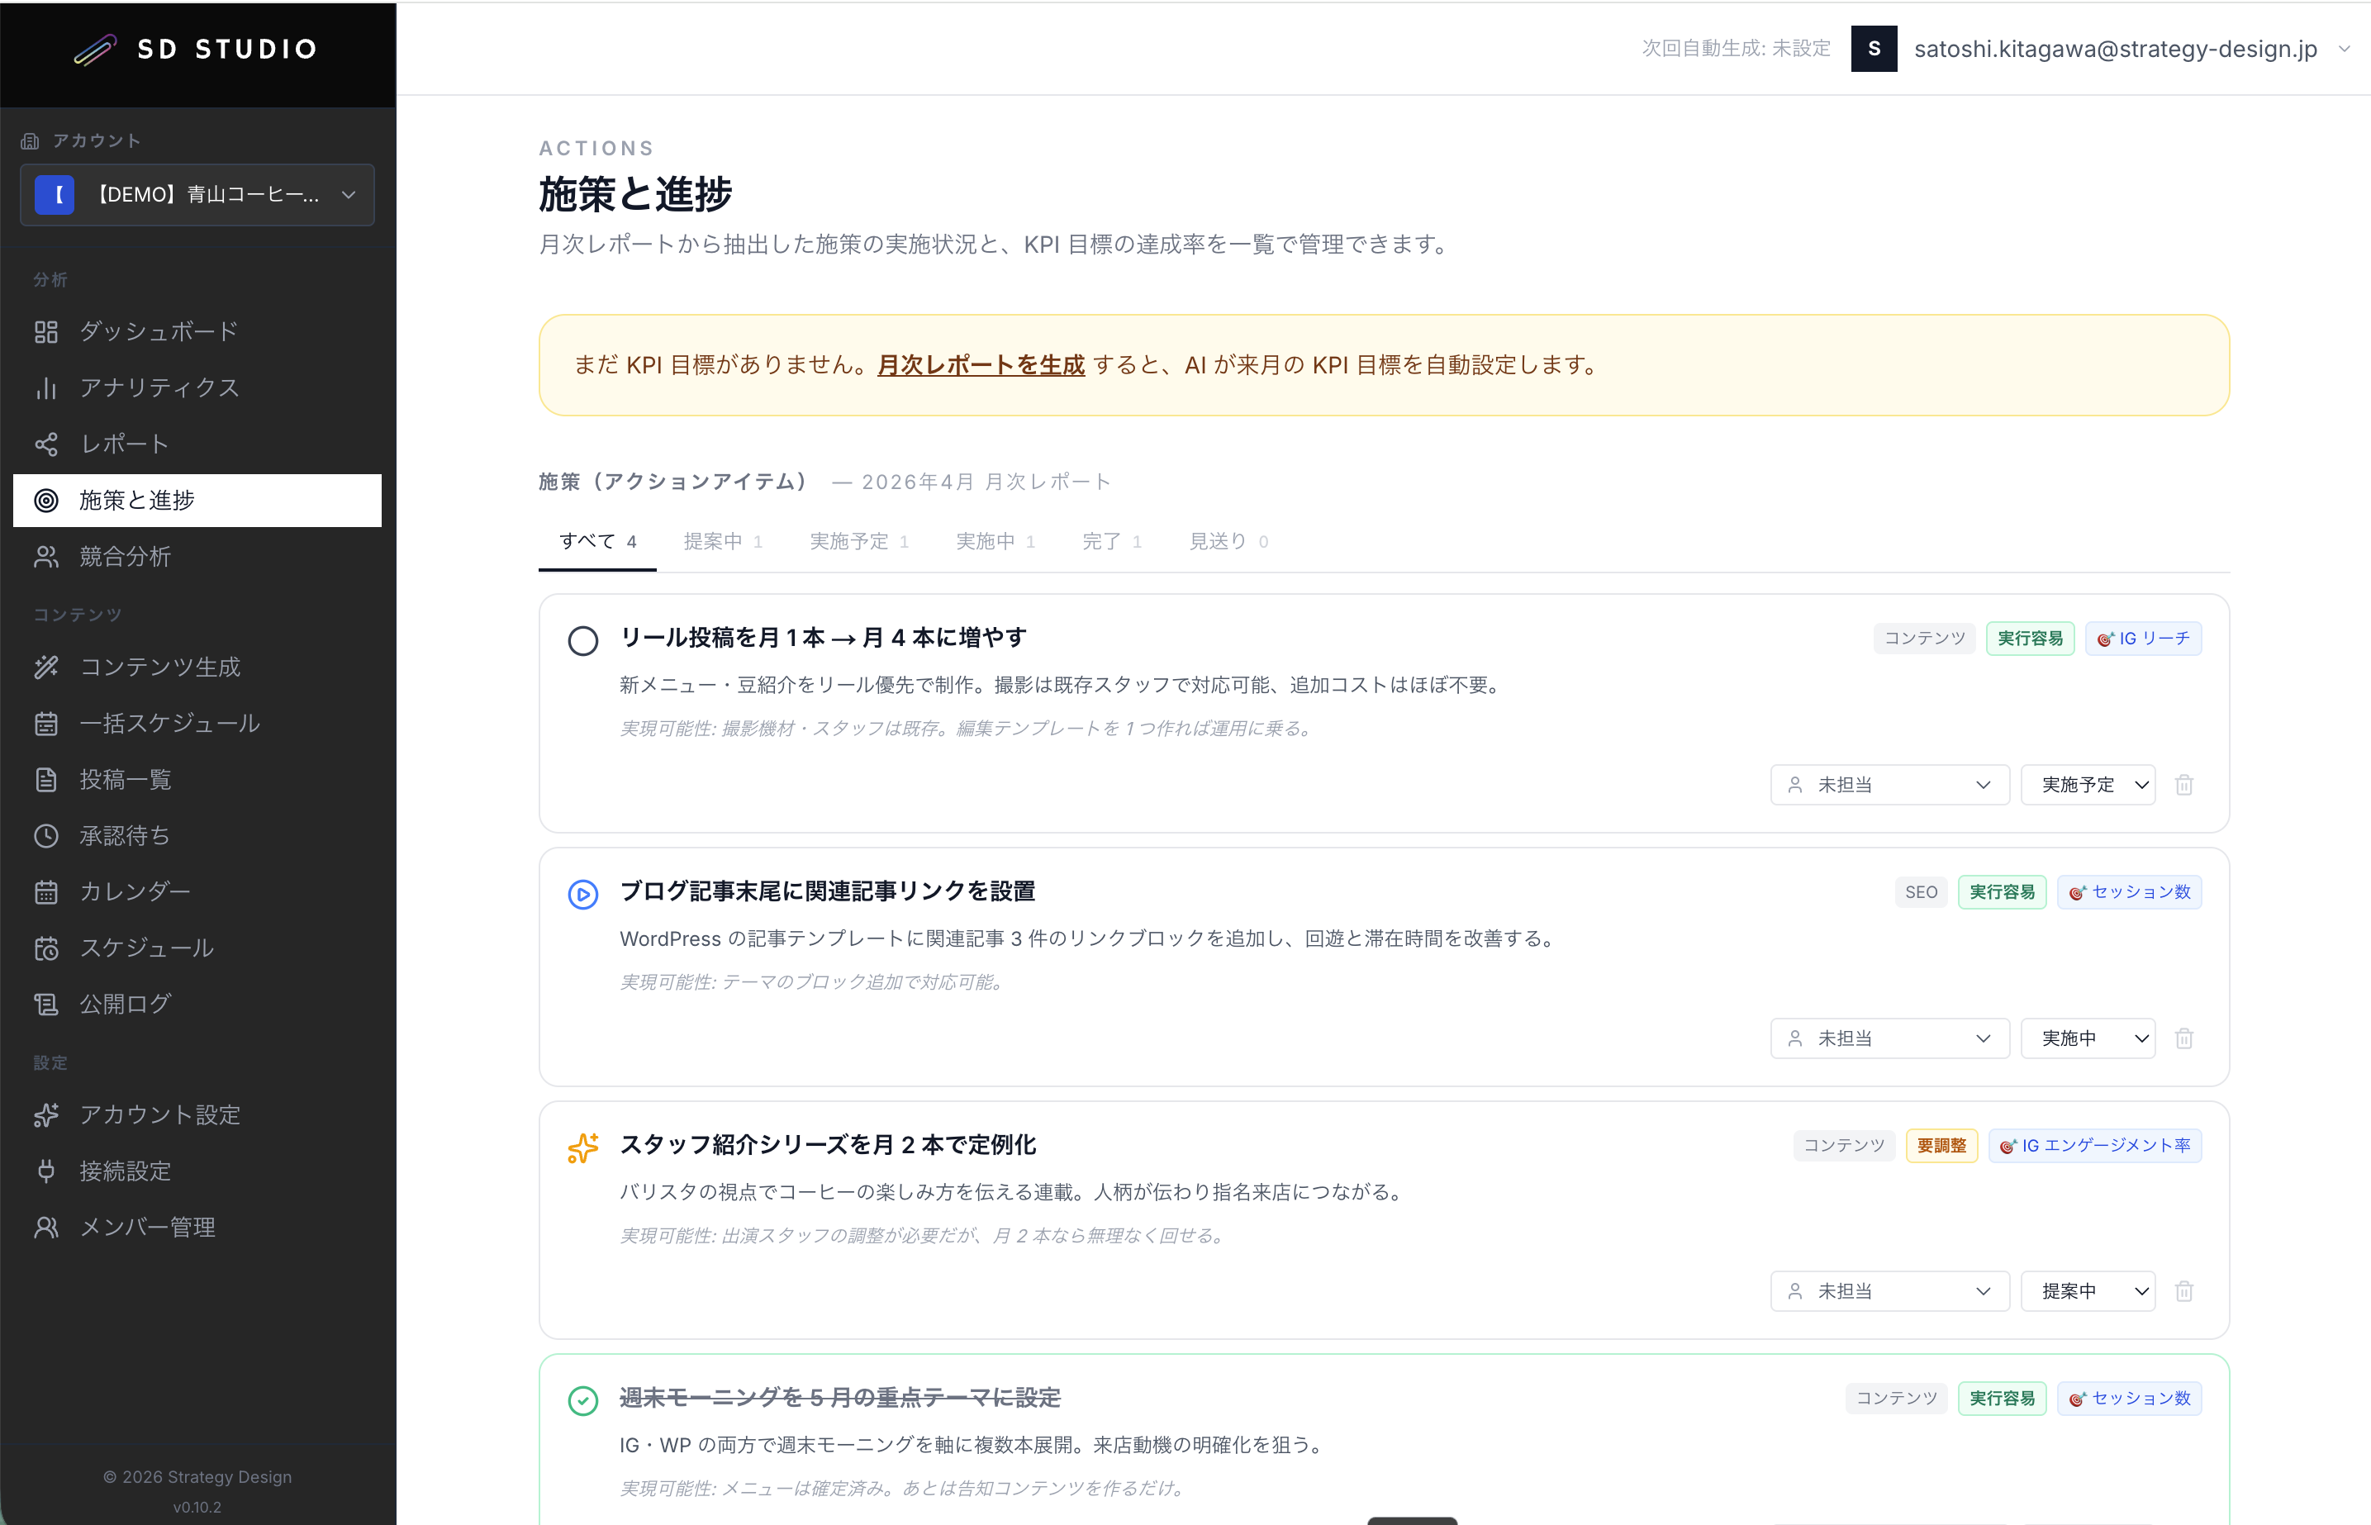Click セッション数 badge on 週末モーニング card

2130,1399
